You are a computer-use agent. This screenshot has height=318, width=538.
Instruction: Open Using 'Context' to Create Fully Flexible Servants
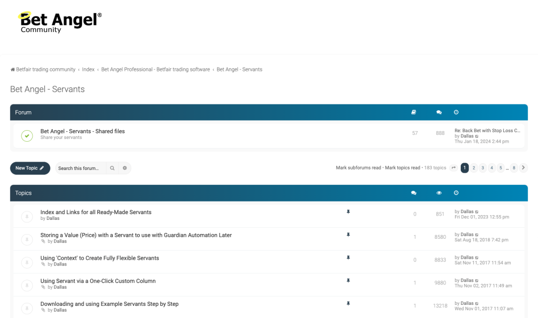click(100, 258)
